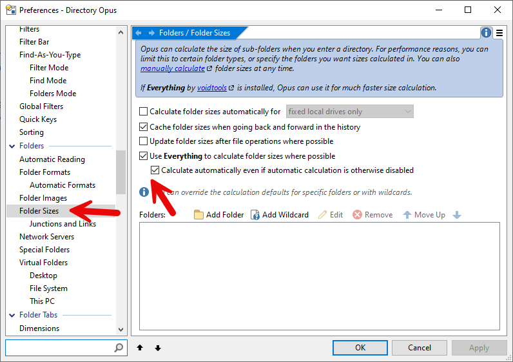Click the back arrow in the page header

click(x=139, y=33)
